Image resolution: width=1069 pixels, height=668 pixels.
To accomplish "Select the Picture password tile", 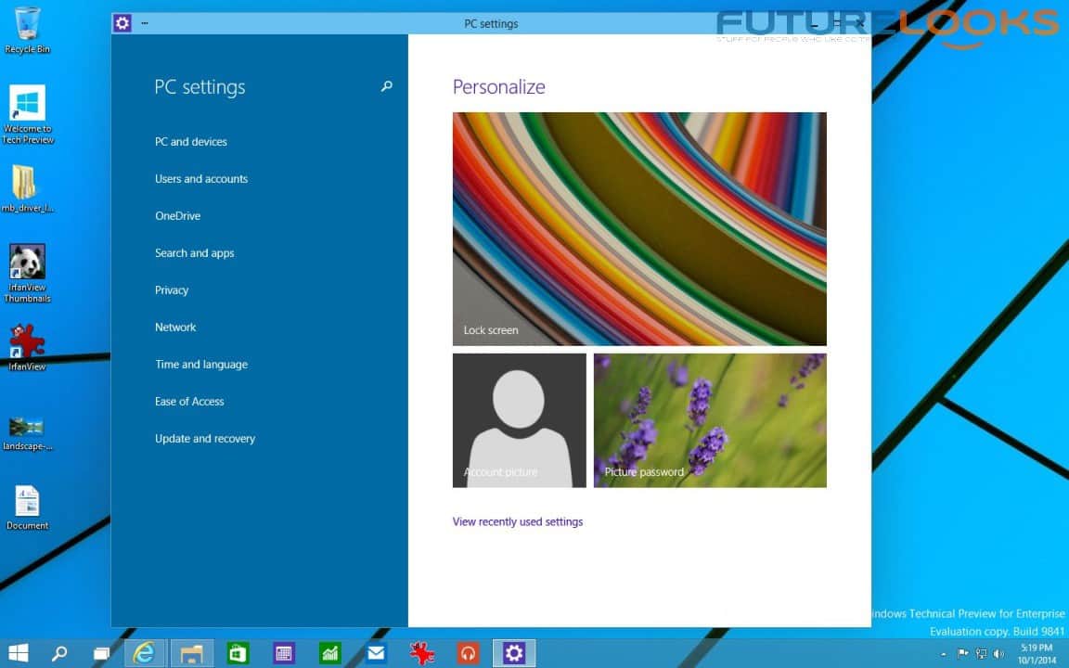I will [x=710, y=420].
